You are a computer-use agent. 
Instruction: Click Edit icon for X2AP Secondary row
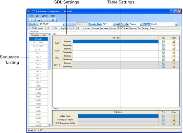tap(164, 52)
